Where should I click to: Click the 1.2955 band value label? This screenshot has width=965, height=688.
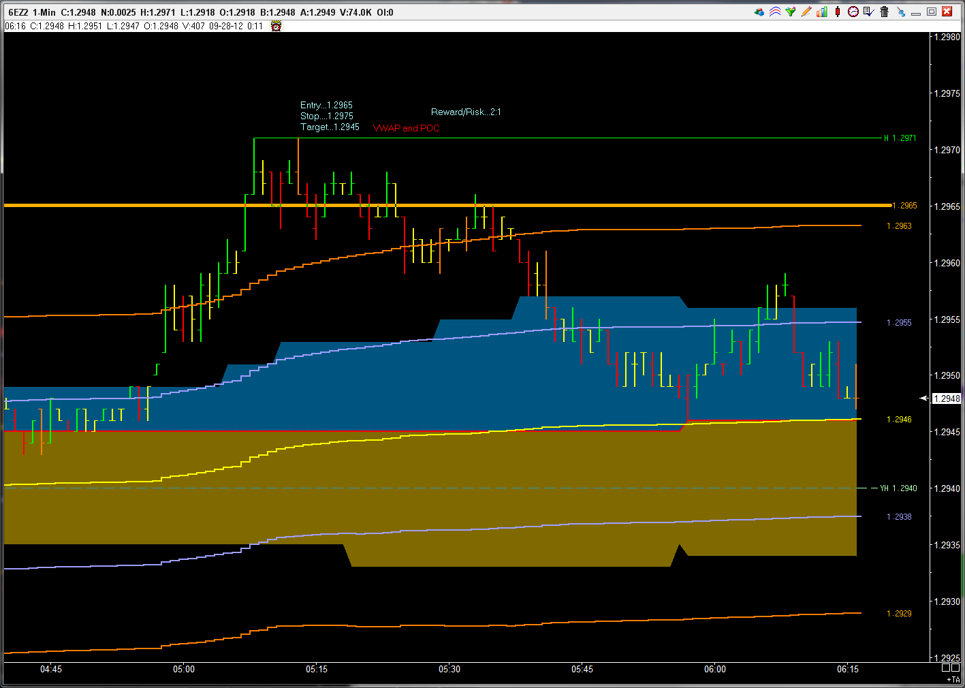(x=899, y=323)
